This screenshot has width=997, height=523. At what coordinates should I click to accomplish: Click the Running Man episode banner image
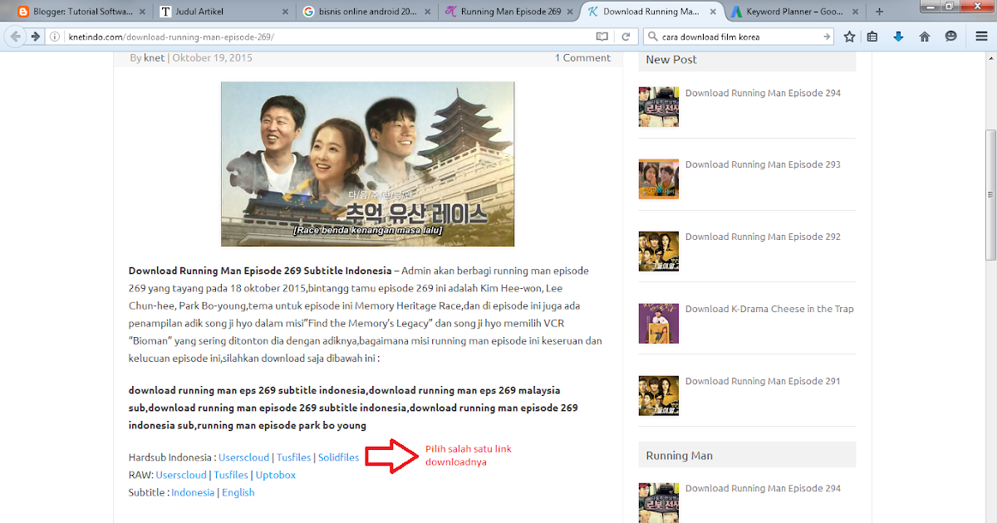(367, 164)
